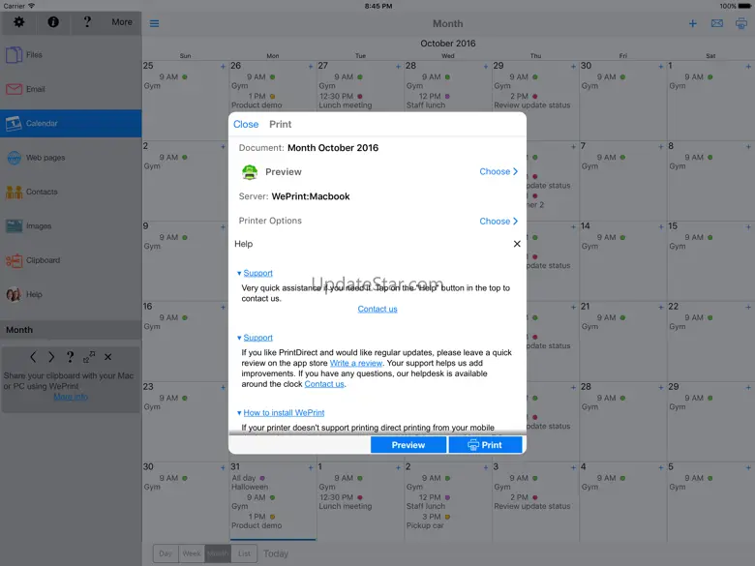Screen dimensions: 755x566
Task: Click the envelope icon in top bar
Action: click(x=717, y=23)
